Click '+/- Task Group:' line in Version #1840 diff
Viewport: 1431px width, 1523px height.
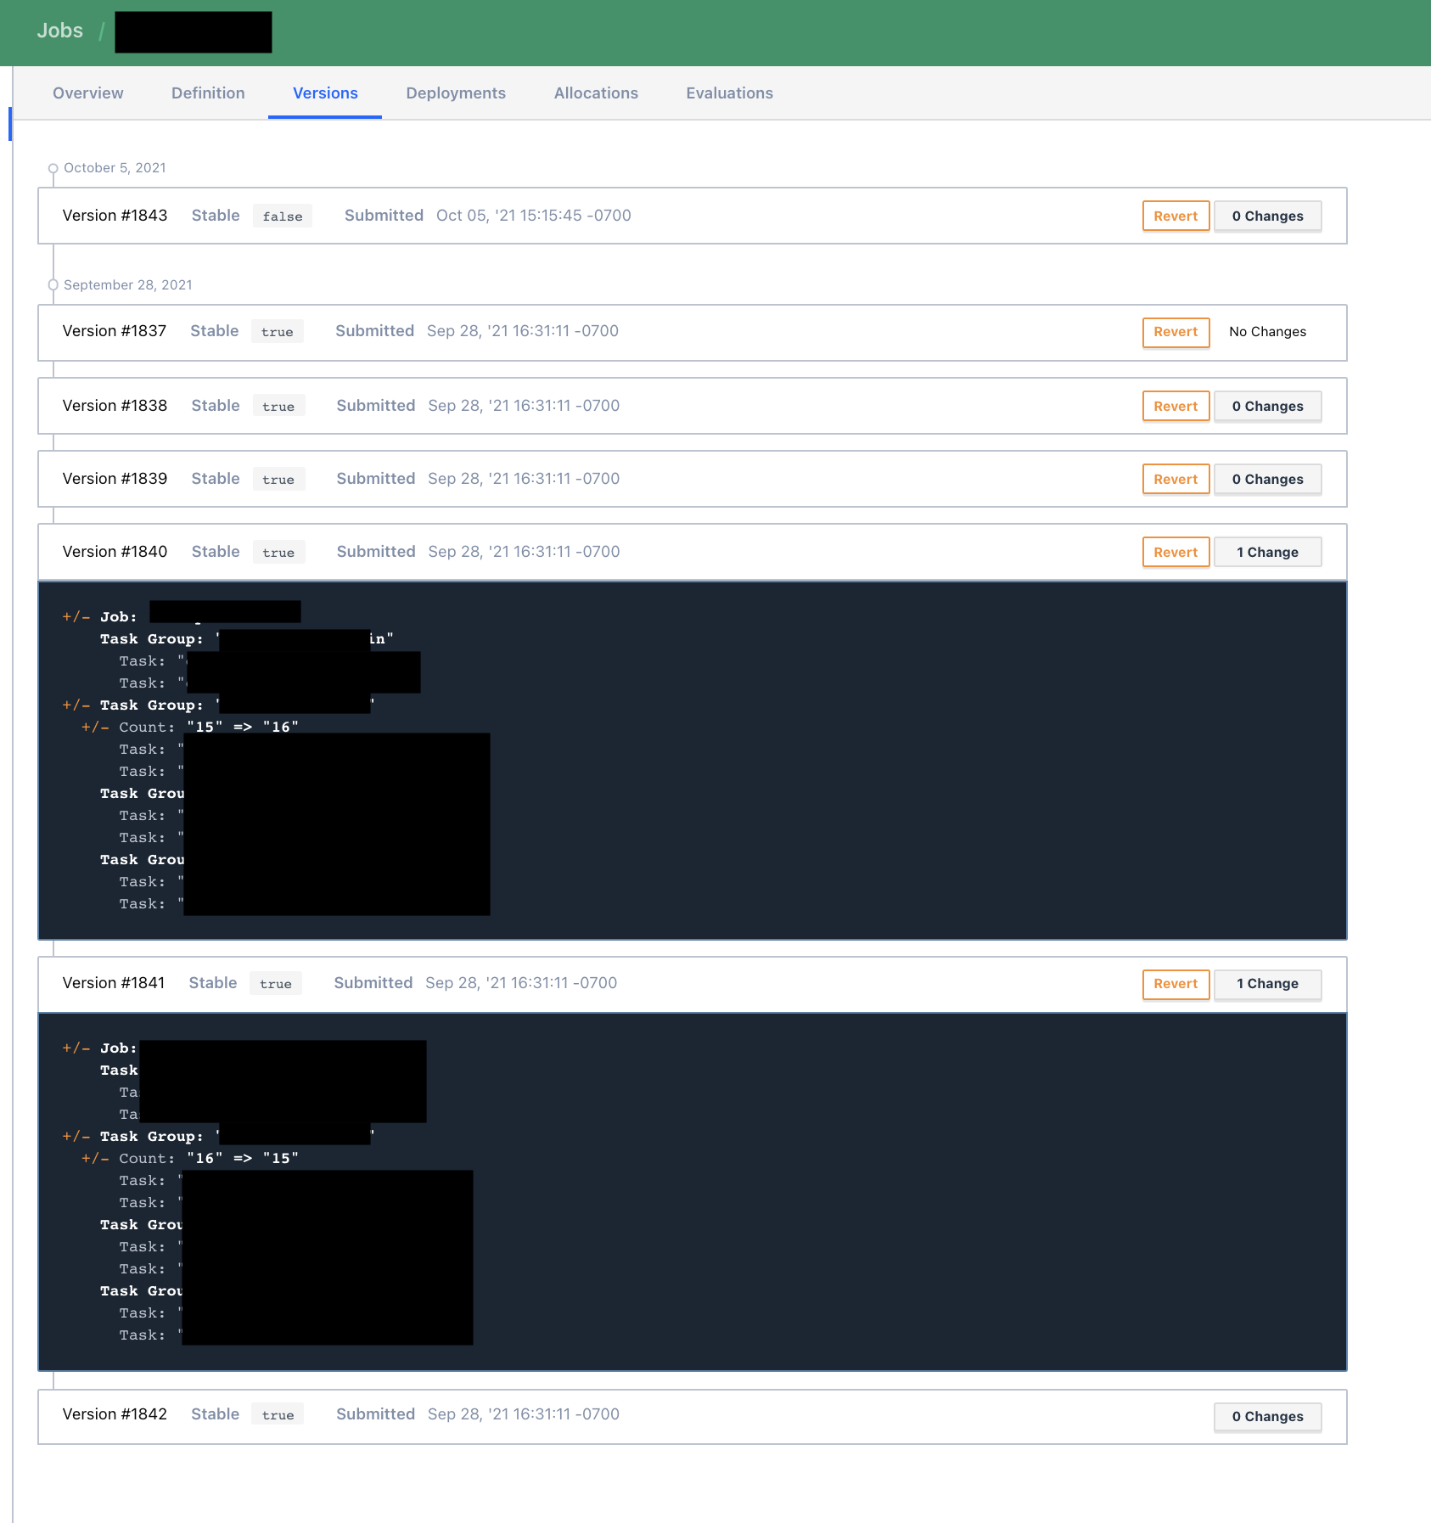(x=219, y=705)
